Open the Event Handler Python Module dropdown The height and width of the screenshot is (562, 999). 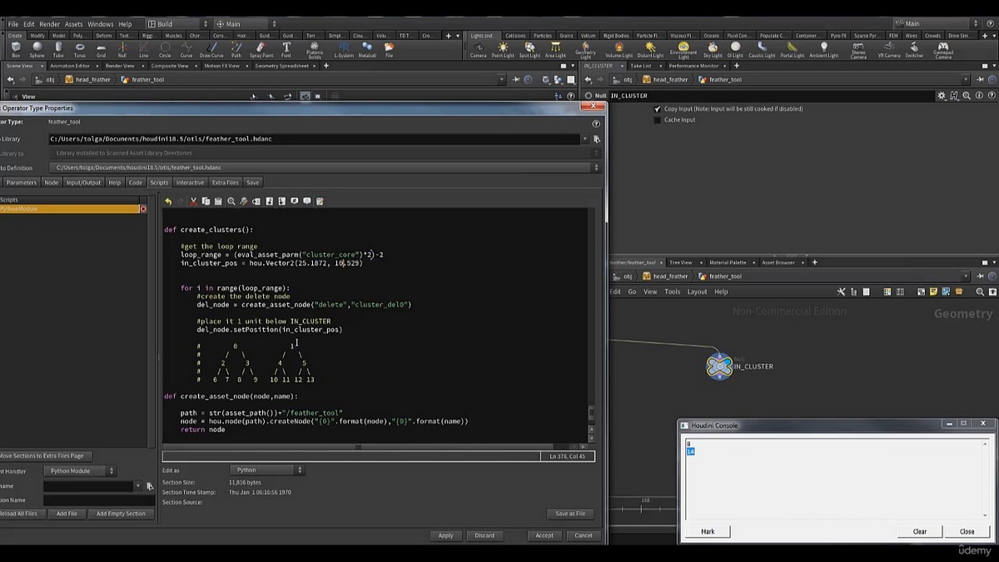pos(79,471)
